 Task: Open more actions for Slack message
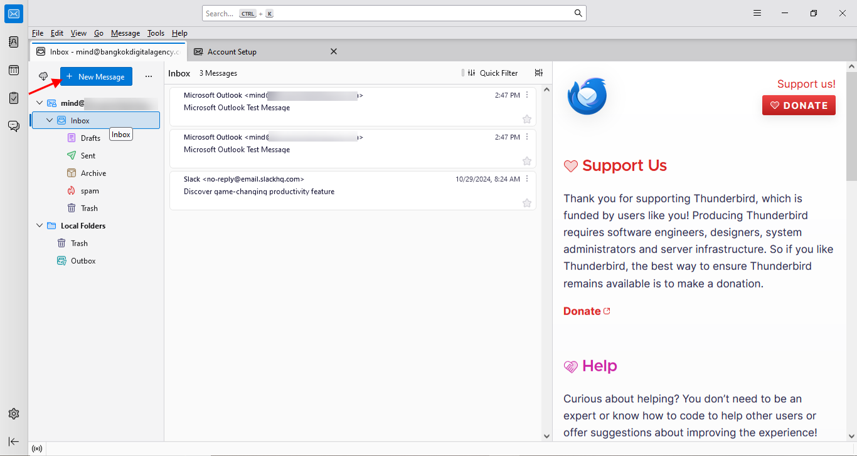pos(527,179)
